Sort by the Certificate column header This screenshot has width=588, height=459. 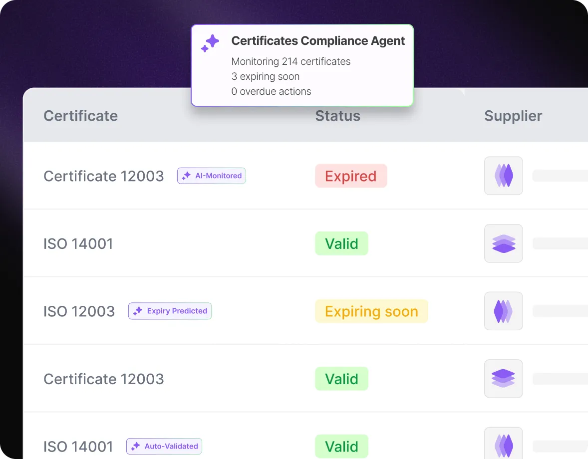pos(81,116)
